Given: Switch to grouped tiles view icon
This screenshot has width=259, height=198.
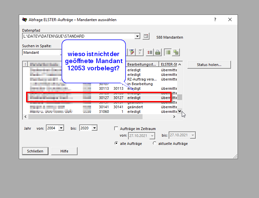Looking at the screenshot, I should tap(176, 52).
